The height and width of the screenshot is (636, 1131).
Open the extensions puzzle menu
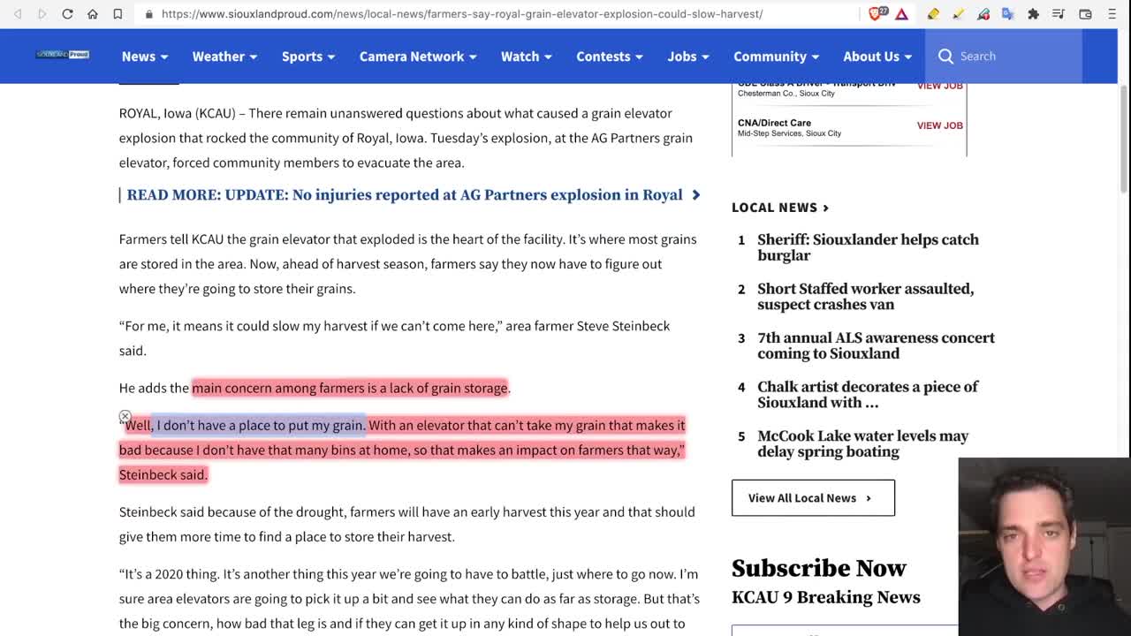(1033, 14)
